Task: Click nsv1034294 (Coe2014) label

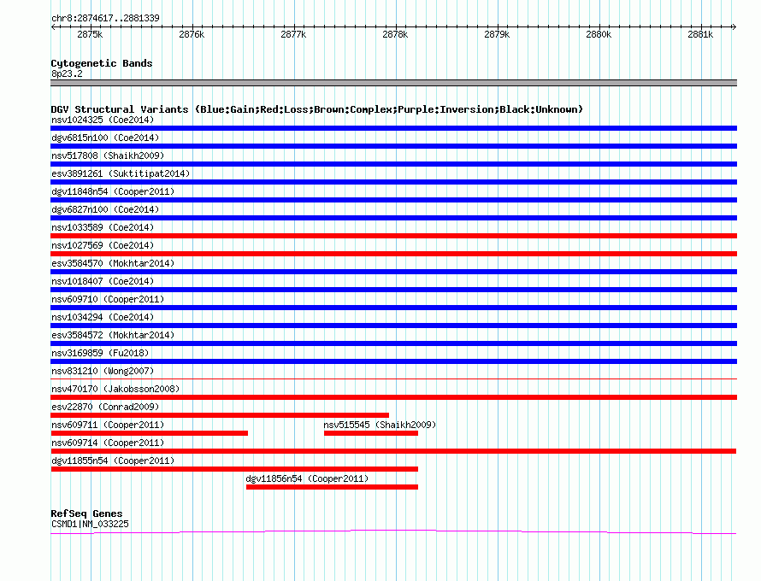Action: [103, 317]
